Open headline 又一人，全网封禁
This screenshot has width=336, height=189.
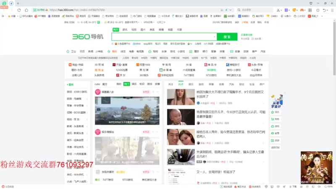pyautogui.click(x=216, y=172)
